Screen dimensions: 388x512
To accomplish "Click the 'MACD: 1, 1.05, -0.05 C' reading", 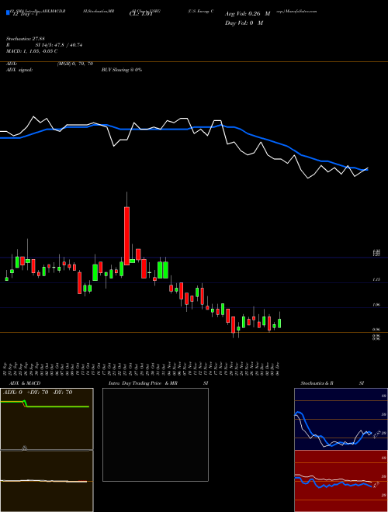I will [32, 51].
